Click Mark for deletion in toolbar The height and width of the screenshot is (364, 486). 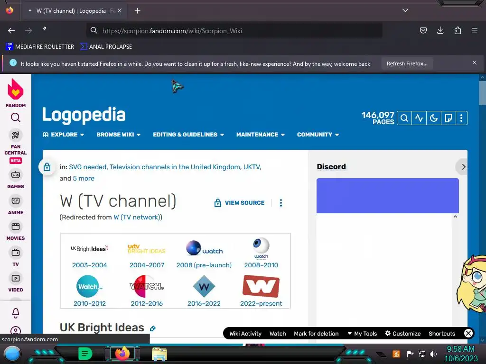316,334
